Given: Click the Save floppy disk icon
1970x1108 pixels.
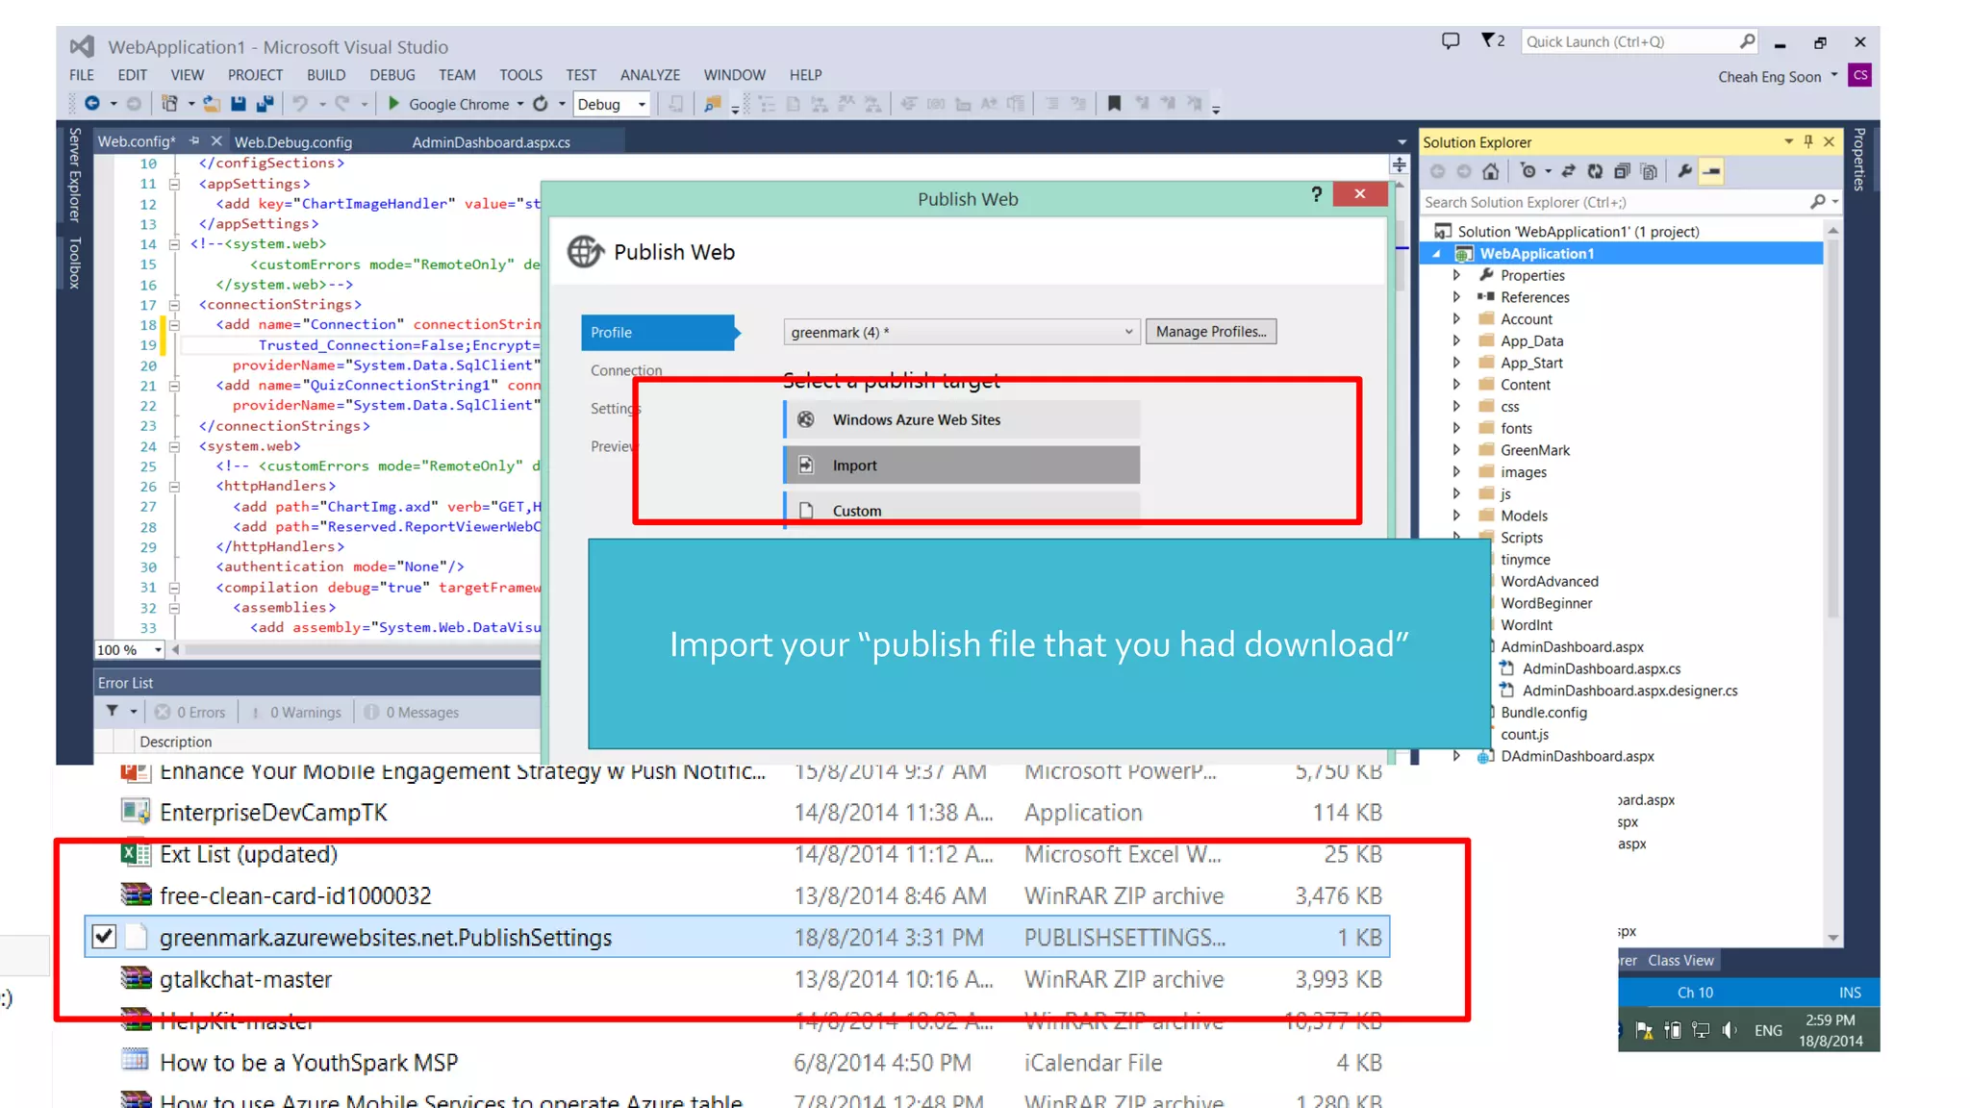Looking at the screenshot, I should pos(239,104).
